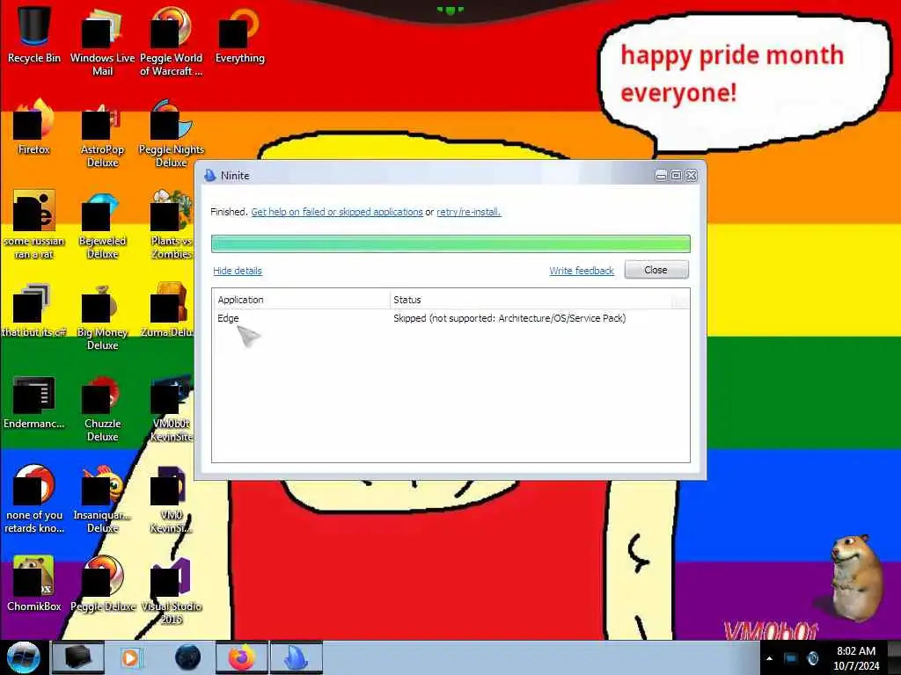This screenshot has width=901, height=675.
Task: Collapse details with Hide details link
Action: tap(238, 271)
